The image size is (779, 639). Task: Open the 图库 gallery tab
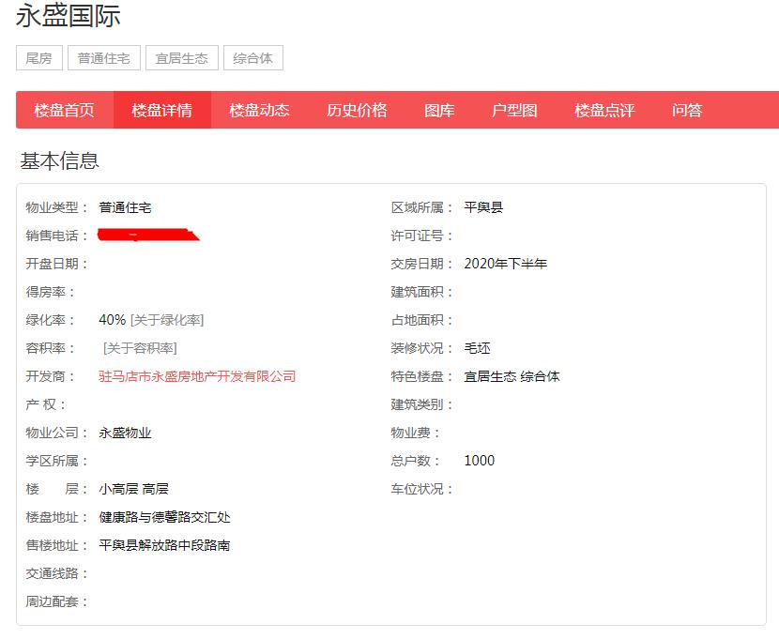click(439, 110)
